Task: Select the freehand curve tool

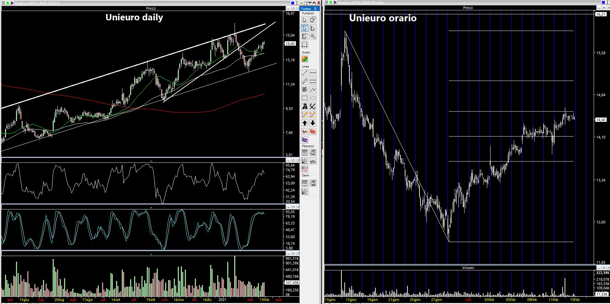Action: tap(313, 106)
